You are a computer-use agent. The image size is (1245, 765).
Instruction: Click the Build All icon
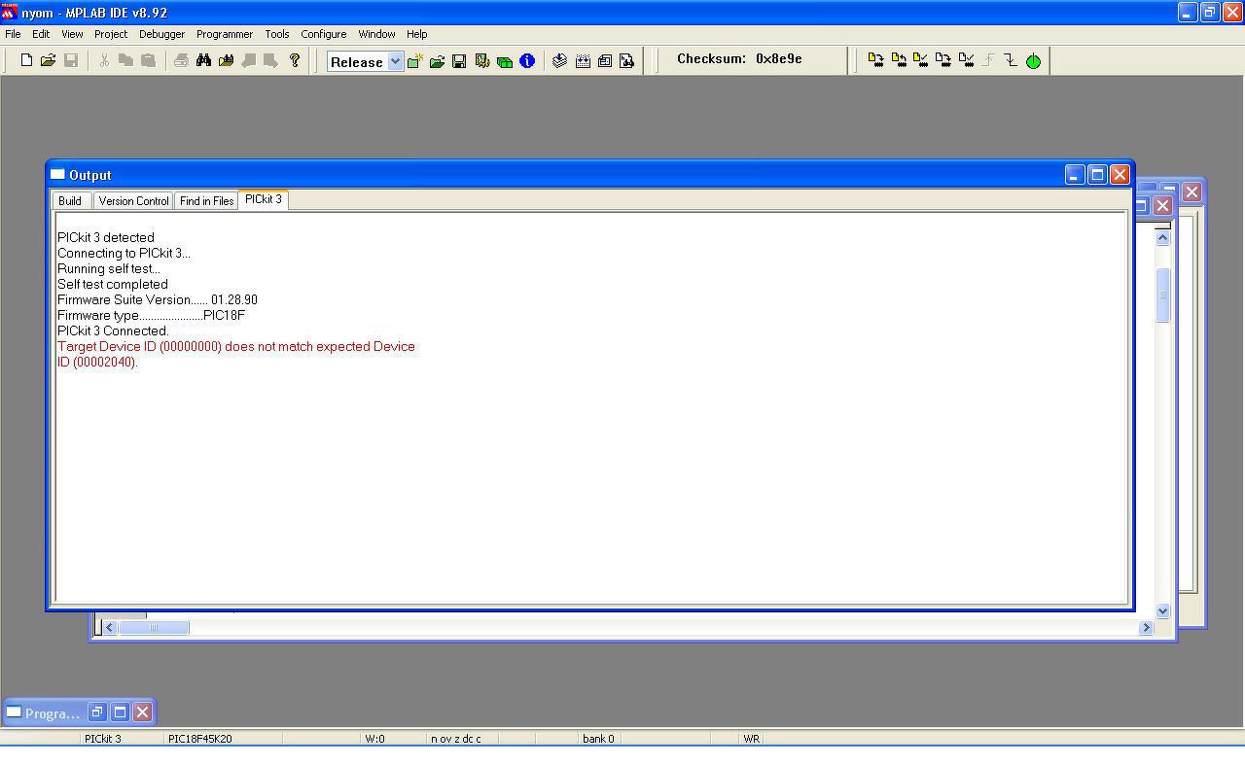[x=582, y=61]
